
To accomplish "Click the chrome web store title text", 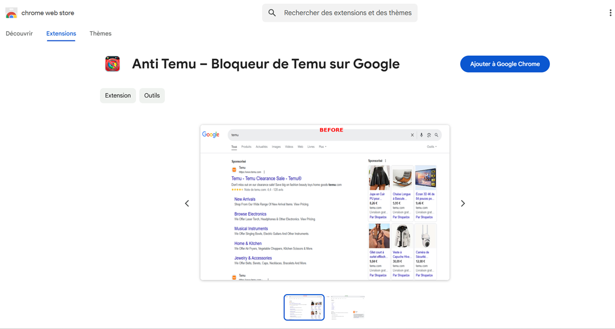I will (48, 13).
